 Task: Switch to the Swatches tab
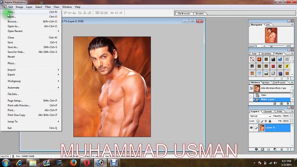(266, 54)
